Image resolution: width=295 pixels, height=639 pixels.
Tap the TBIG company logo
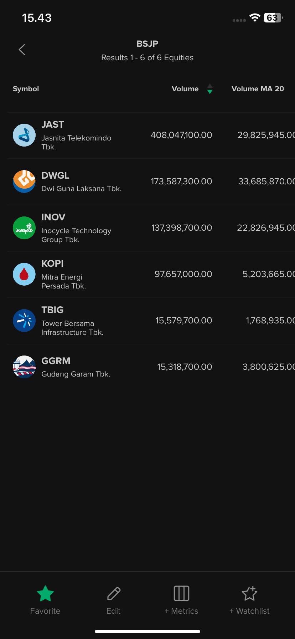pos(24,321)
